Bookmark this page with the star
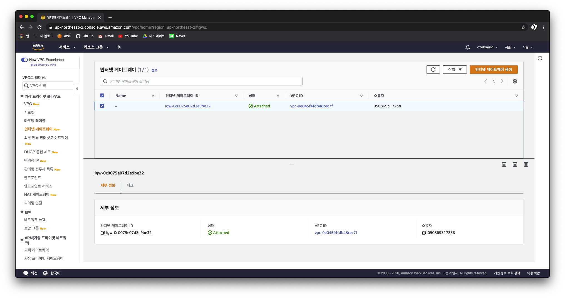 [523, 27]
